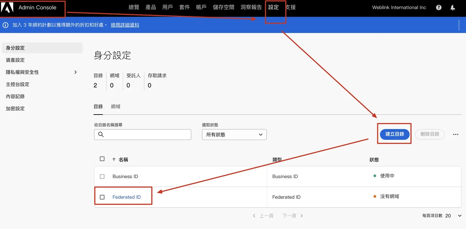This screenshot has height=229, width=466.
Task: Select 主控台設定 in the sidebar
Action: (17, 84)
